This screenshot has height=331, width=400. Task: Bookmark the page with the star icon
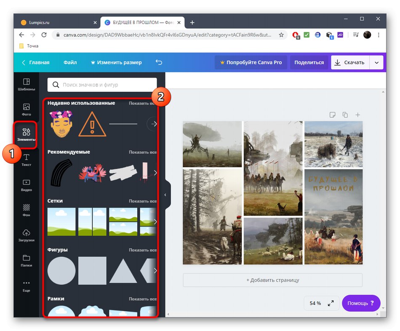tap(281, 35)
